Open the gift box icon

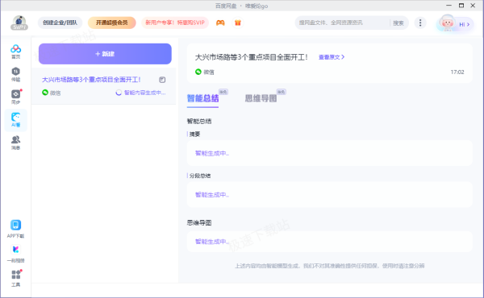click(238, 23)
